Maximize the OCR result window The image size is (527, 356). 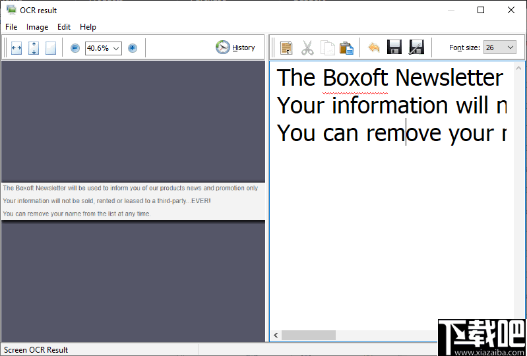coord(481,10)
